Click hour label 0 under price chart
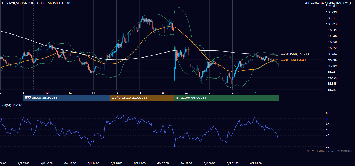355x166 pixels. coord(209,93)
